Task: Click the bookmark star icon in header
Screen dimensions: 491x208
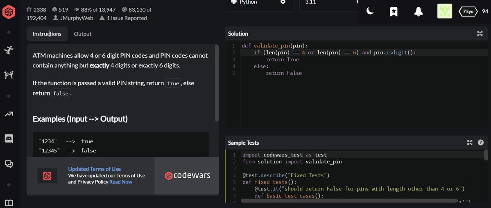Action: 394,11
